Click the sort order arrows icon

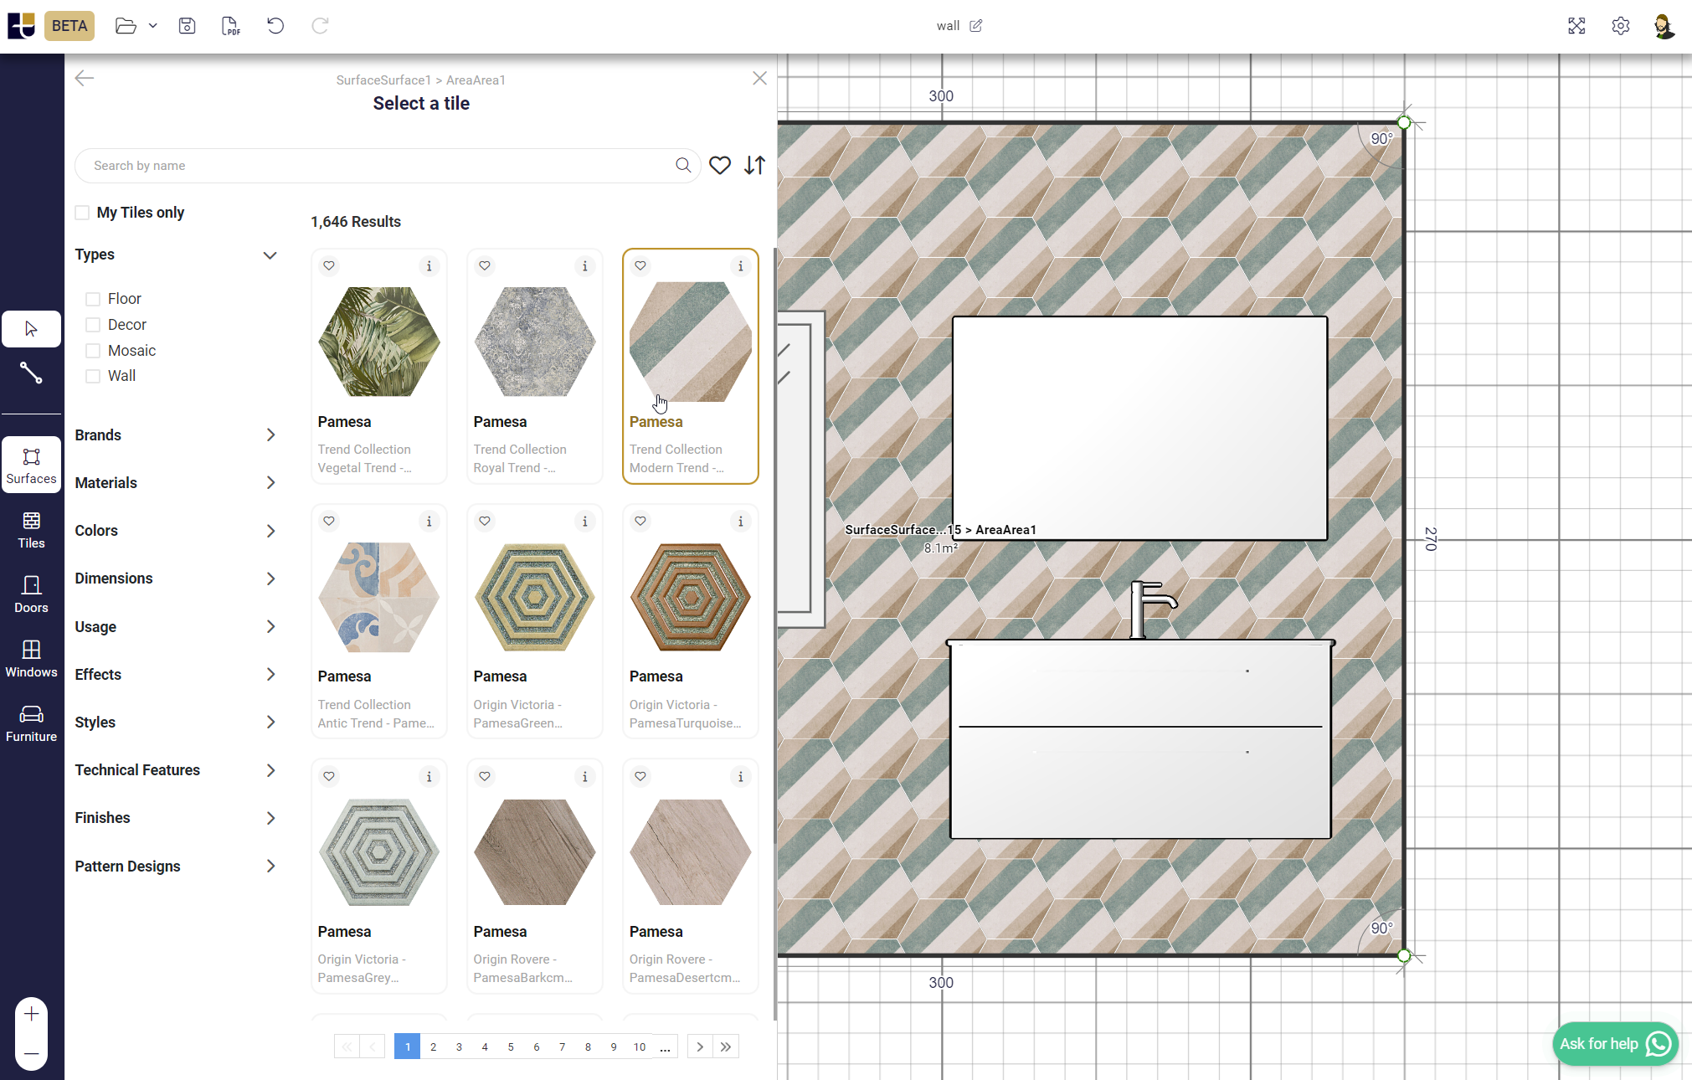point(754,166)
